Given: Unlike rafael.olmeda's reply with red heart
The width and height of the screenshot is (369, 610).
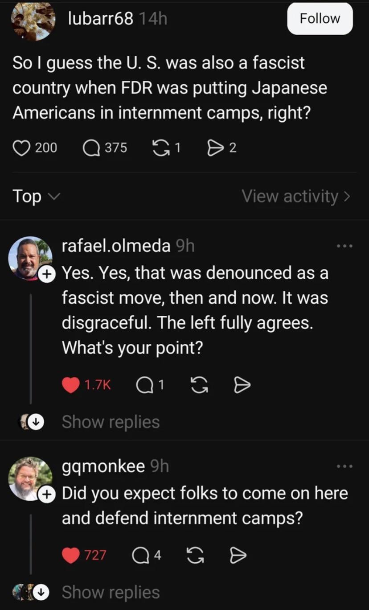Looking at the screenshot, I should click(x=70, y=385).
